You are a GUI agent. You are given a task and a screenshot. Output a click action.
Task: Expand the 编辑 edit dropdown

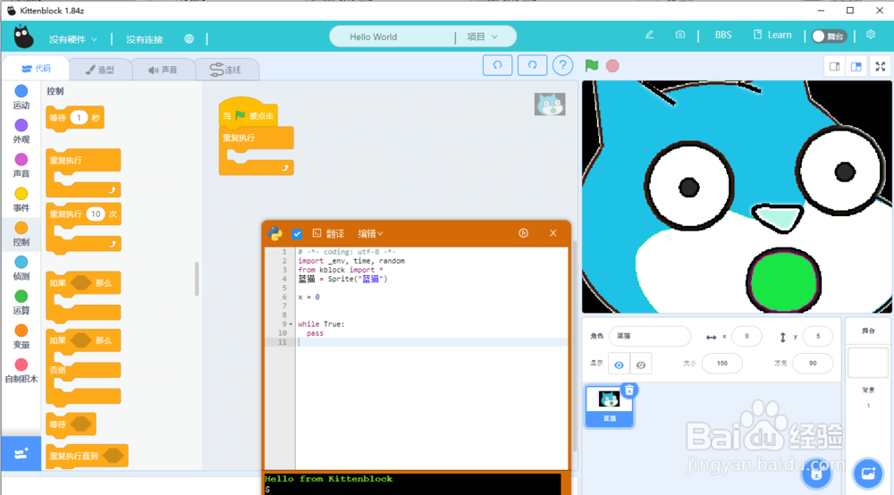[x=370, y=233]
